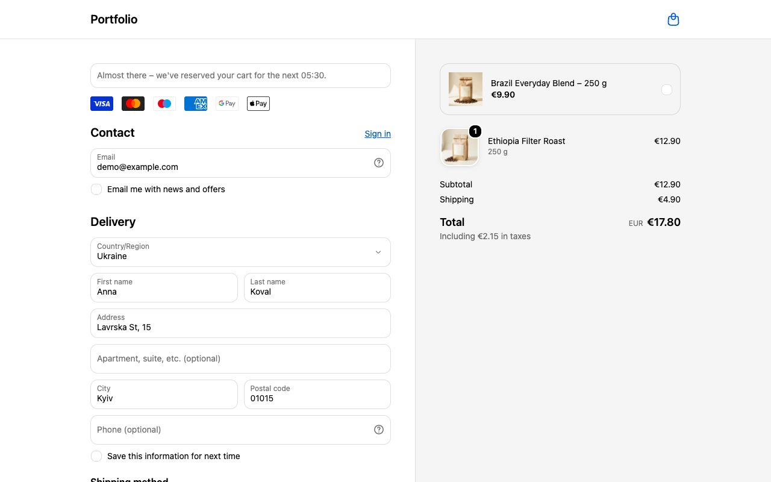Click the Contact section heading
771x482 pixels.
[113, 133]
